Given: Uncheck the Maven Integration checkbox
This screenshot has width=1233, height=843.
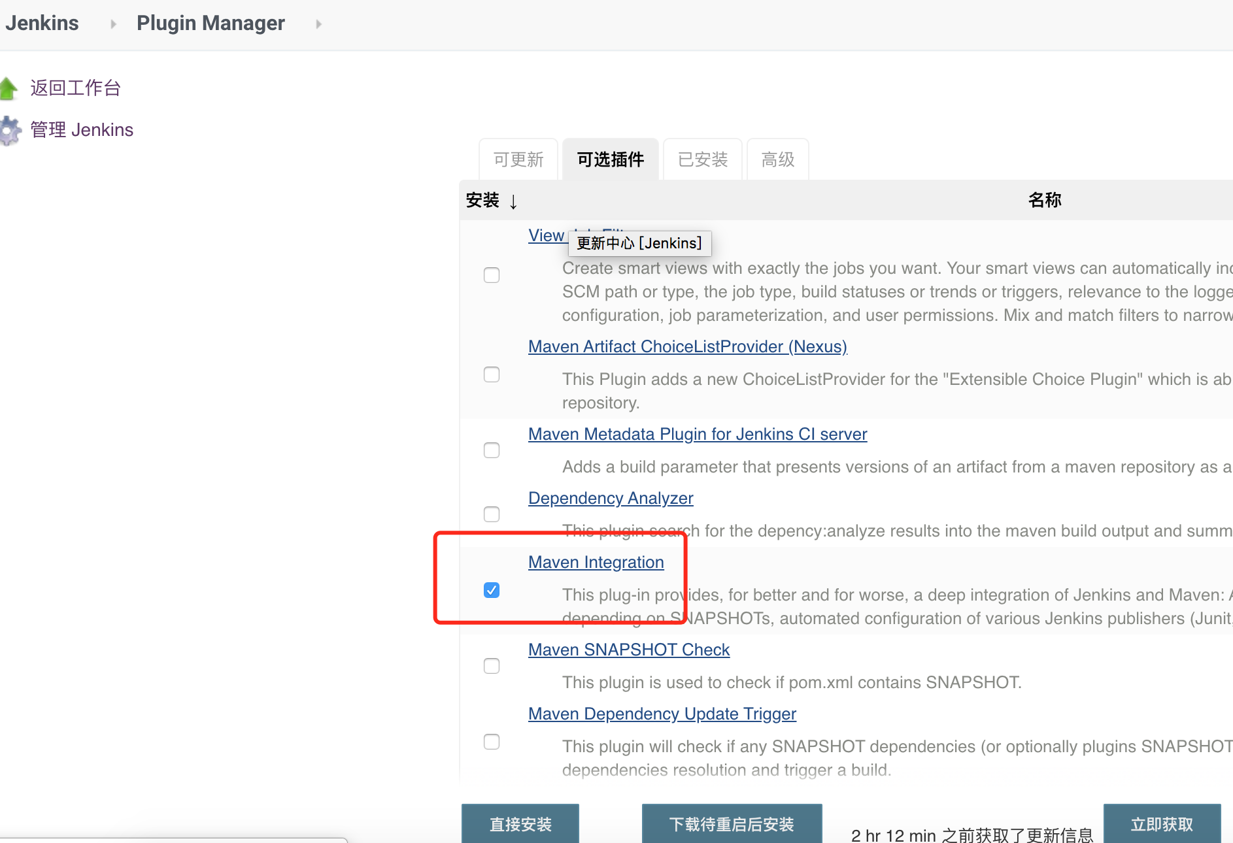Looking at the screenshot, I should 492,590.
